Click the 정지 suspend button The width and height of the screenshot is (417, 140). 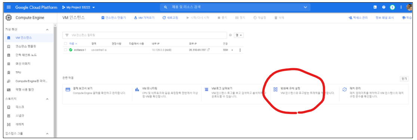click(240, 18)
